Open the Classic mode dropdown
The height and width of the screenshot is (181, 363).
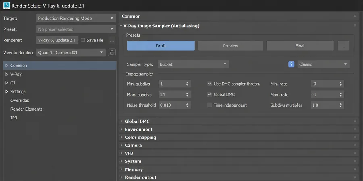(x=323, y=64)
